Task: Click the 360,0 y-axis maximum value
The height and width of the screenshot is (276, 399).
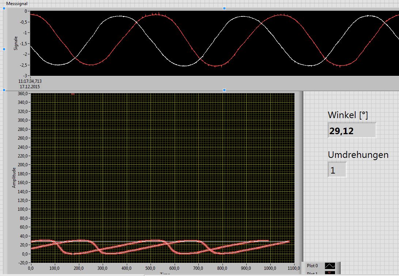Action: click(x=22, y=94)
